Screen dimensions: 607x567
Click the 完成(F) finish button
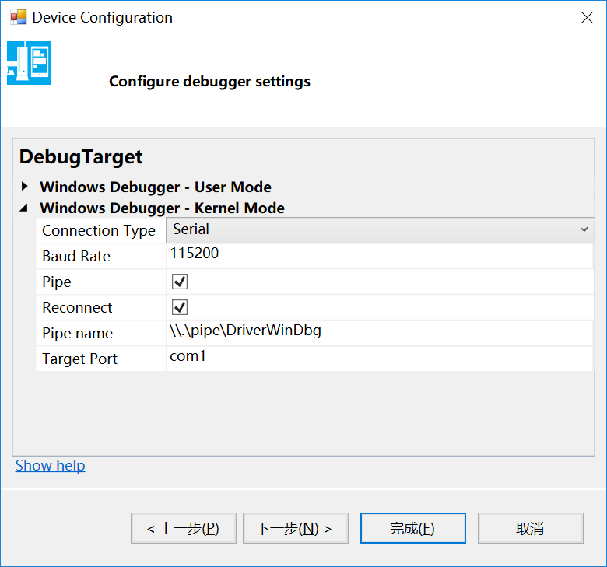(x=413, y=528)
